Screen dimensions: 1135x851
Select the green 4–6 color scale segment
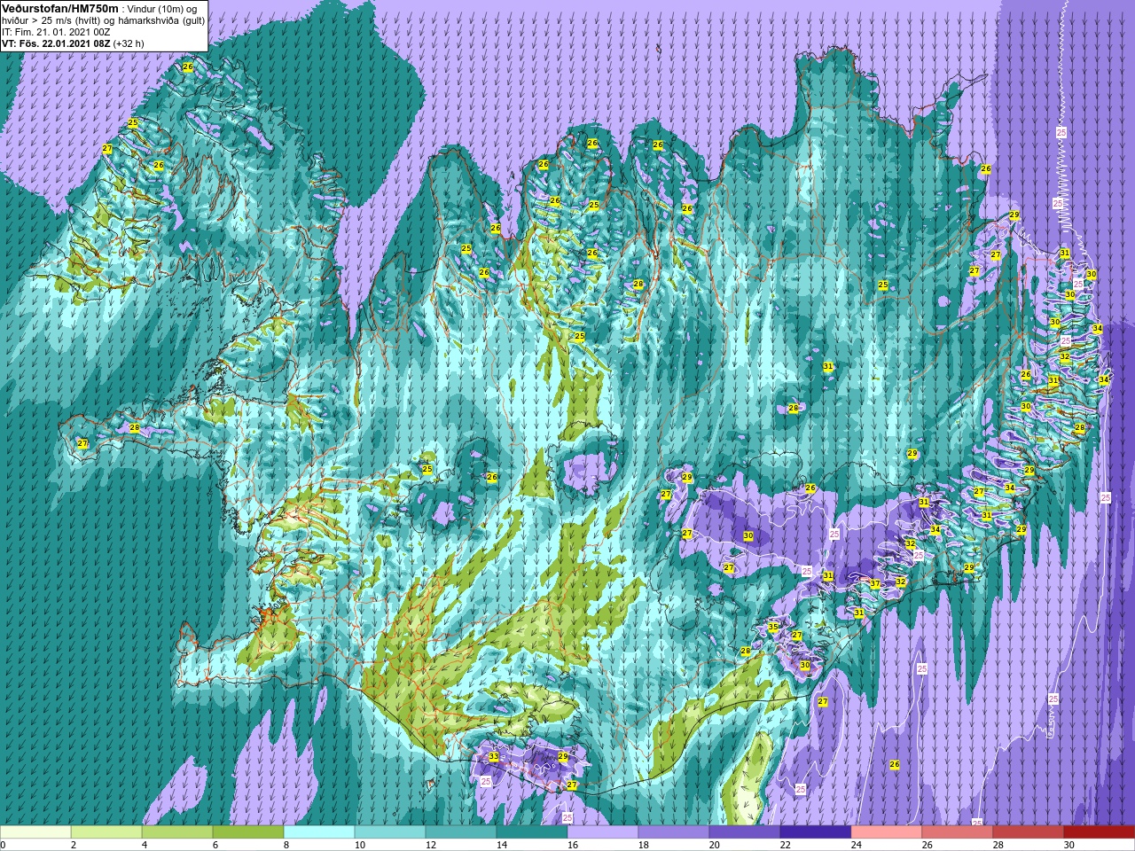pos(177,832)
